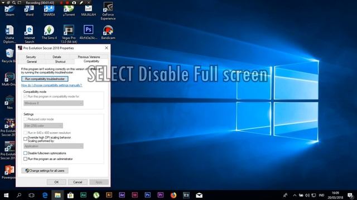
Task: Toggle Run in 640 x 480 screen resolution
Action: point(25,133)
